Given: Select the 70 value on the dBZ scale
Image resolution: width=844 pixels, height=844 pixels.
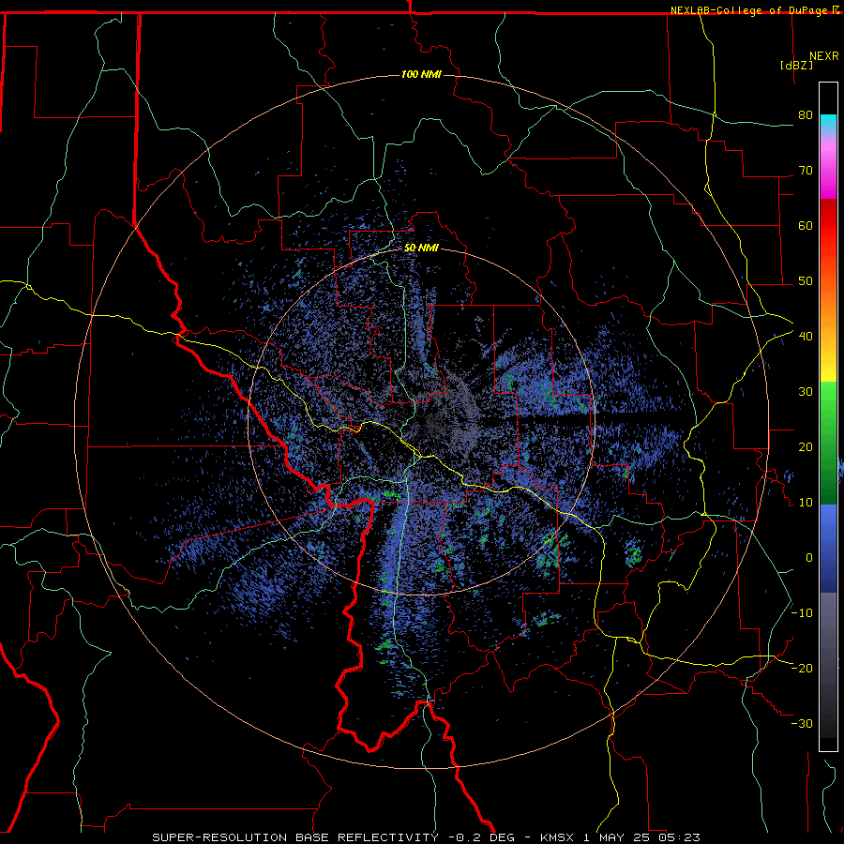Looking at the screenshot, I should pos(806,171).
